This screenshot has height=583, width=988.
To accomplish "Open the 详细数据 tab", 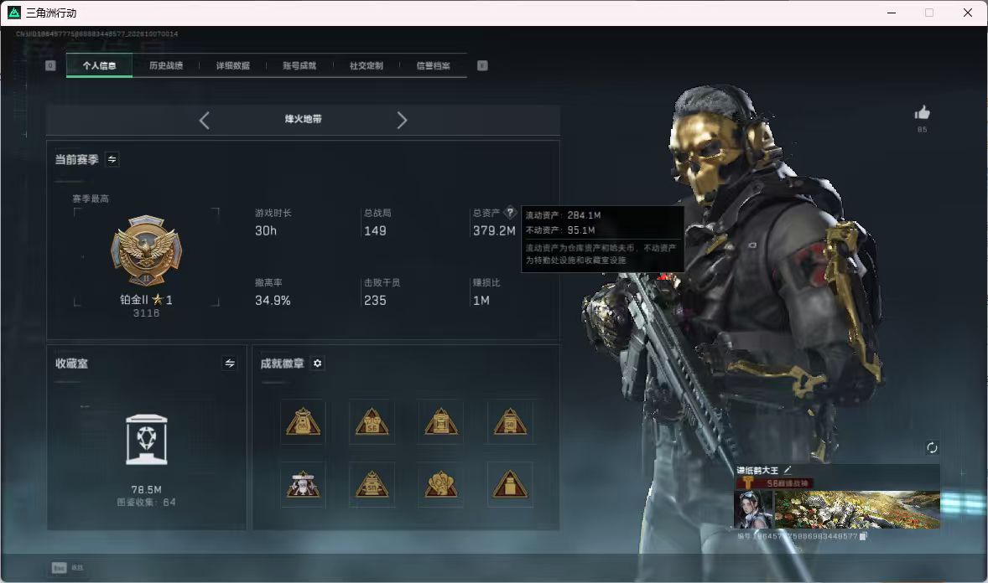I will [x=232, y=65].
